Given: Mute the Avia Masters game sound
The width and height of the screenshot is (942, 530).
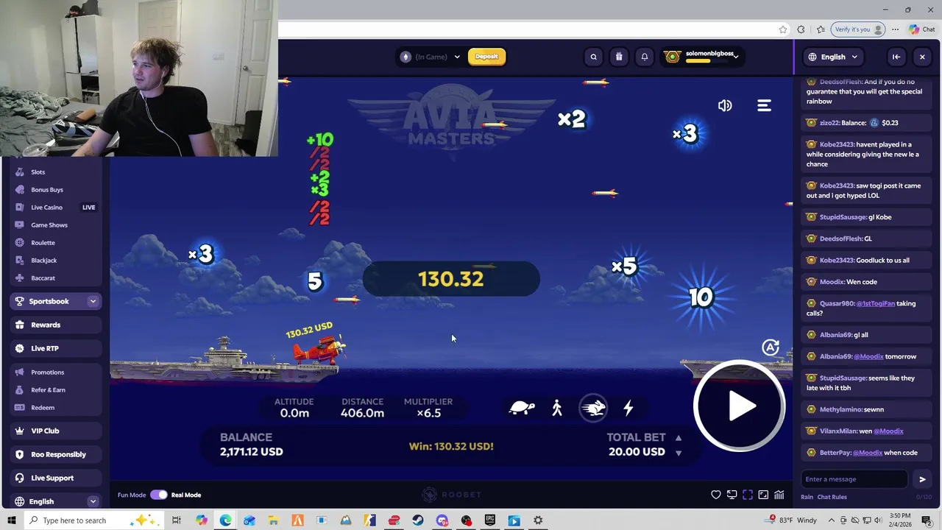Looking at the screenshot, I should 725,106.
